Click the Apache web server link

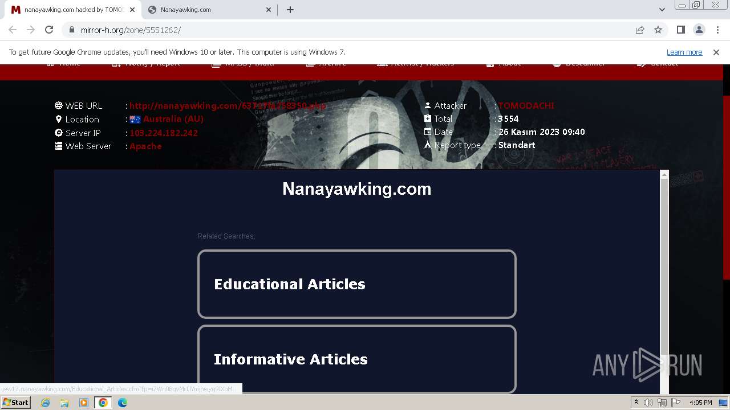(x=145, y=146)
